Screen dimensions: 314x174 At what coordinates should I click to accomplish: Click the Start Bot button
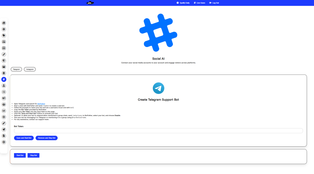click(20, 155)
